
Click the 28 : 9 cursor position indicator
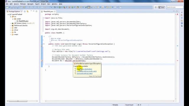[x=139, y=105]
